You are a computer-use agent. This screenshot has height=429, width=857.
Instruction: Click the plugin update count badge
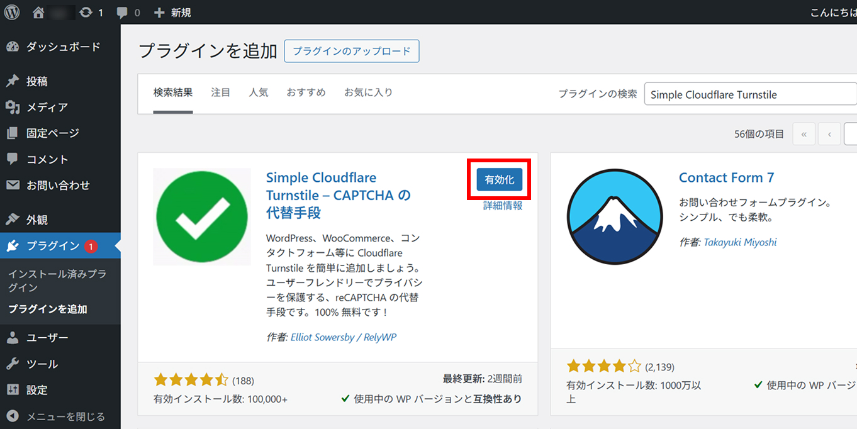point(91,247)
